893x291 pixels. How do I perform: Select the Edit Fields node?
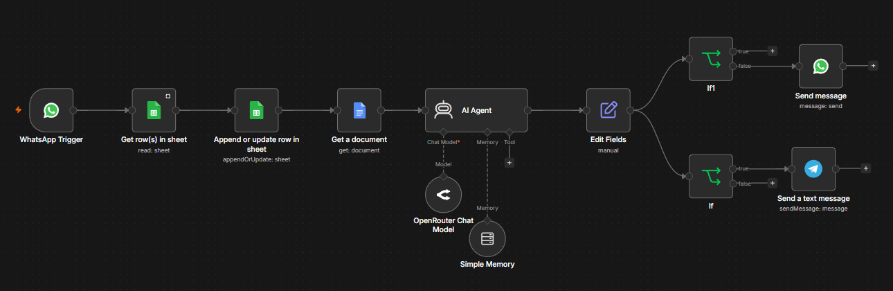pyautogui.click(x=608, y=110)
